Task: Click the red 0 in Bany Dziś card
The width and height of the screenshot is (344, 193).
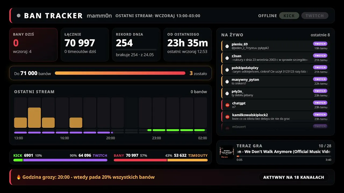Action: (16, 43)
